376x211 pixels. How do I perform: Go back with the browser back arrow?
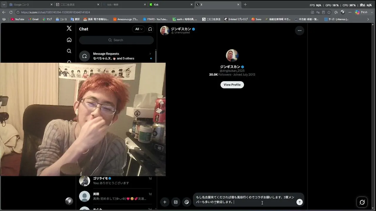pos(4,12)
